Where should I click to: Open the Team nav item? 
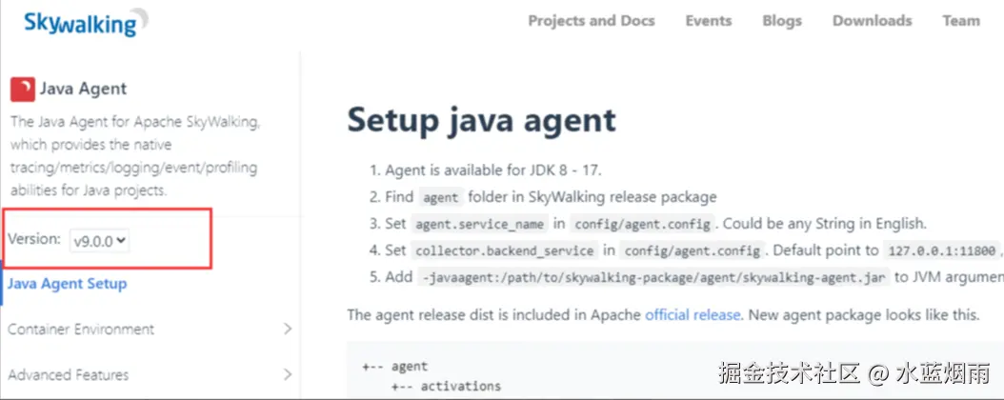tap(961, 21)
